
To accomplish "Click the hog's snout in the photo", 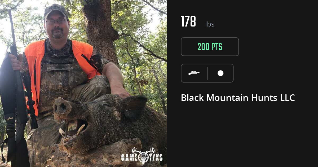I will pos(62,106).
